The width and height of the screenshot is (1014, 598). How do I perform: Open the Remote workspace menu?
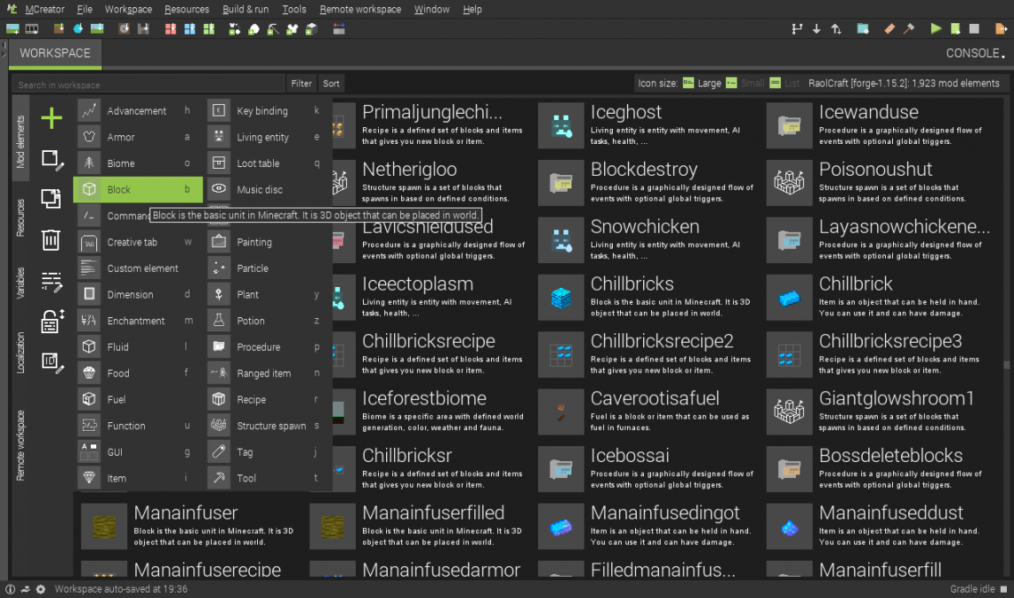coord(360,9)
